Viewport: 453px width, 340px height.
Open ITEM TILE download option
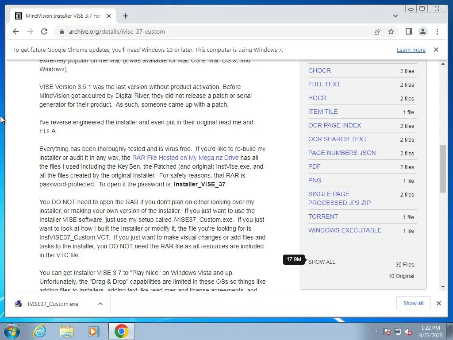point(322,112)
